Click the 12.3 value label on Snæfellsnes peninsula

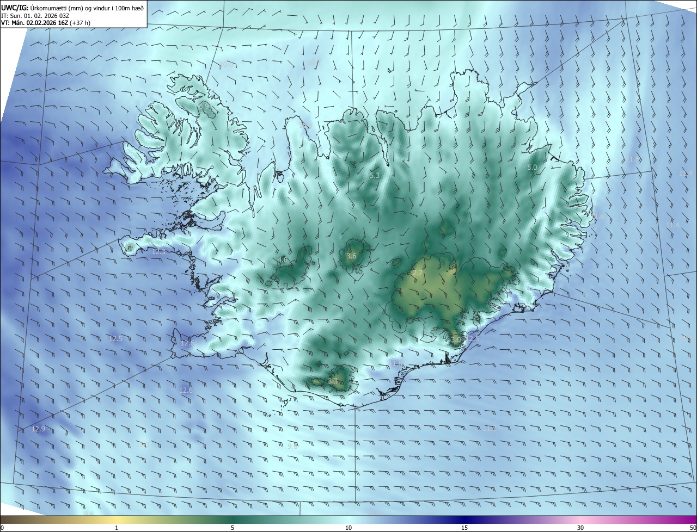[158, 251]
